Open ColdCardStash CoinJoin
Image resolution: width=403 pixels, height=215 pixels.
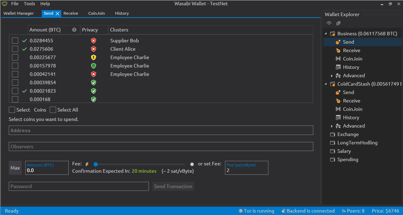pos(353,109)
